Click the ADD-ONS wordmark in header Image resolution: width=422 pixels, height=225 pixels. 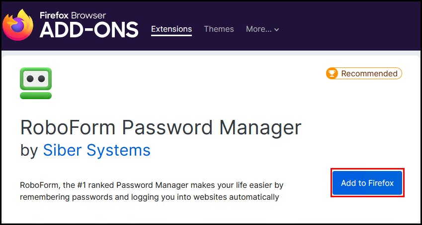point(89,30)
